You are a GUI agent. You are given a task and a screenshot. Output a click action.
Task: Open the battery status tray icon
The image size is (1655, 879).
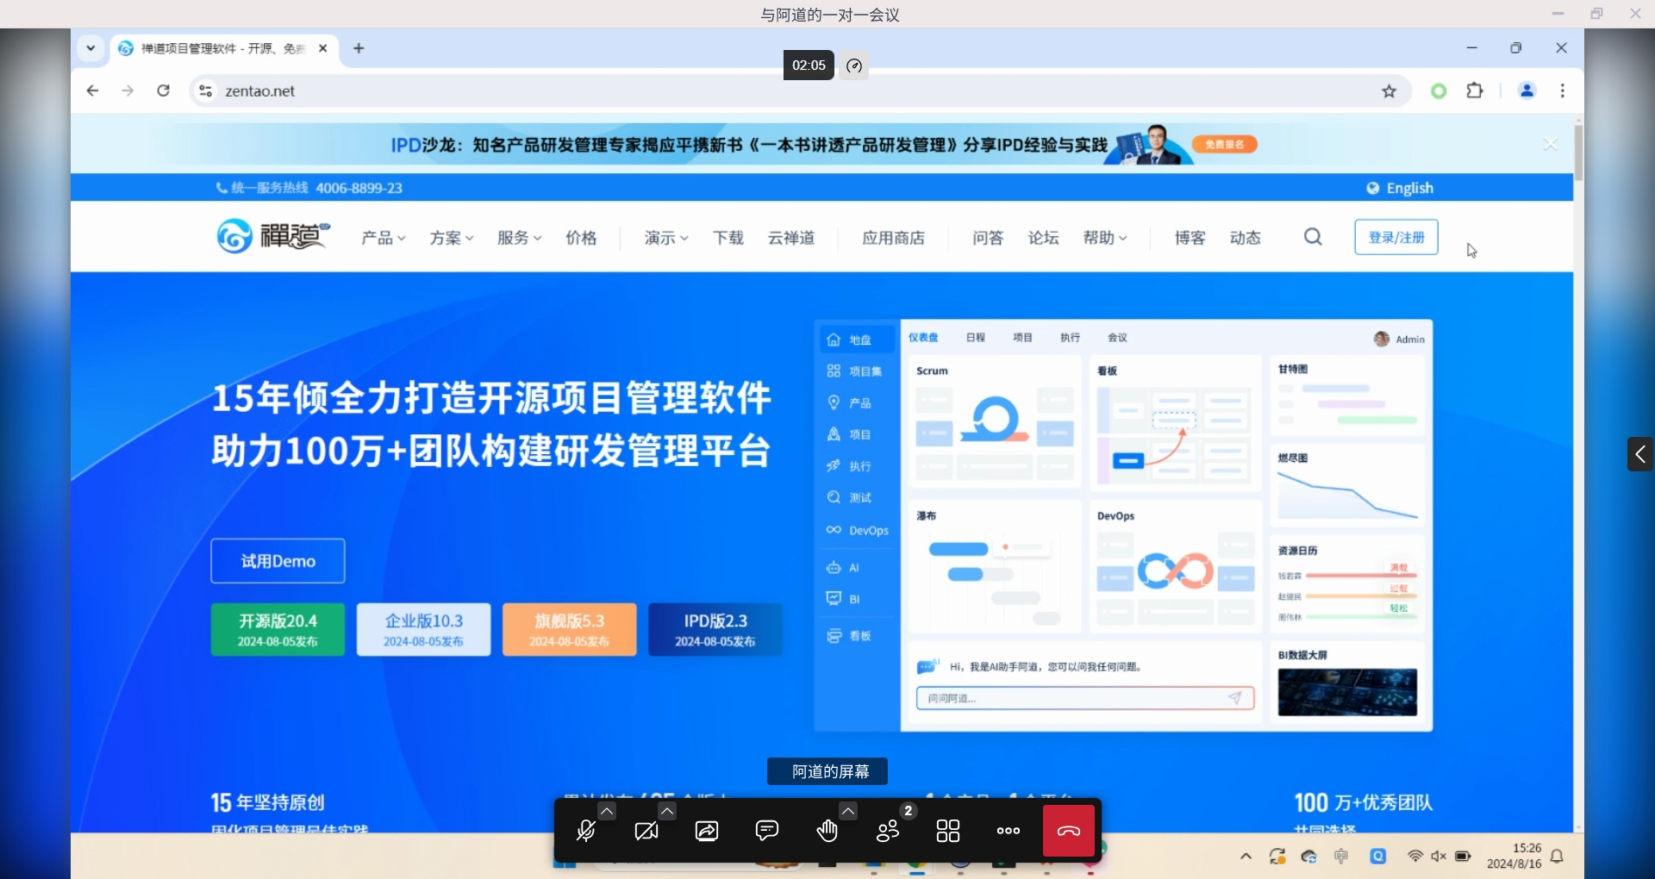click(1463, 857)
